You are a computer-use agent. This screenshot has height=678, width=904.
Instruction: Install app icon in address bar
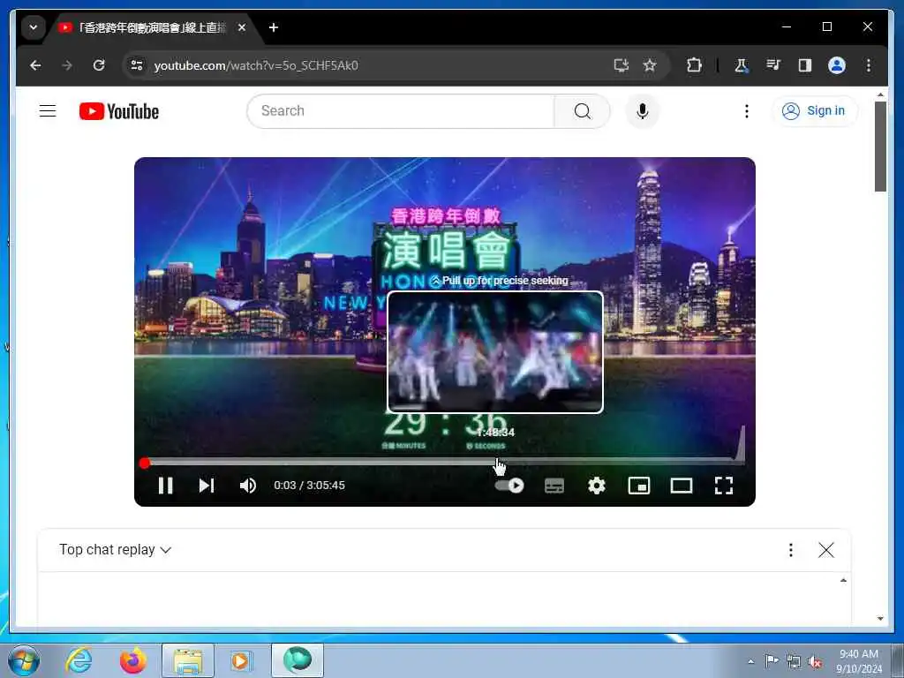coord(621,65)
